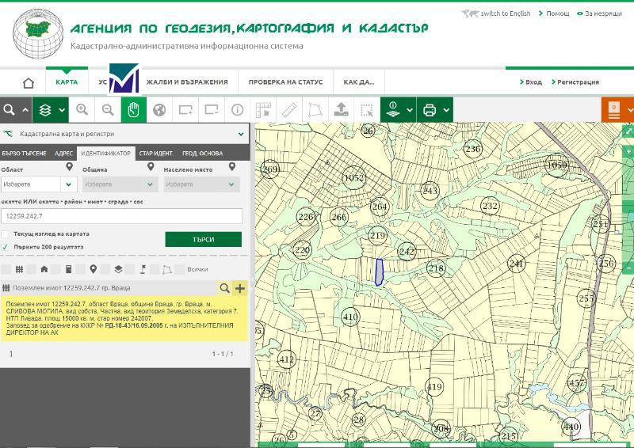Open dropdown arrow next to print icon

(445, 110)
